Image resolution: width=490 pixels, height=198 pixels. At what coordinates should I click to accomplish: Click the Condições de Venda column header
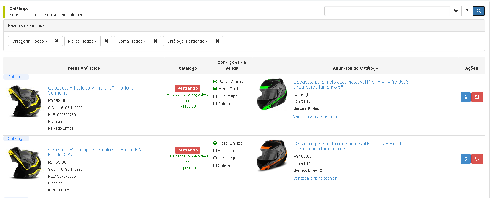(232, 65)
